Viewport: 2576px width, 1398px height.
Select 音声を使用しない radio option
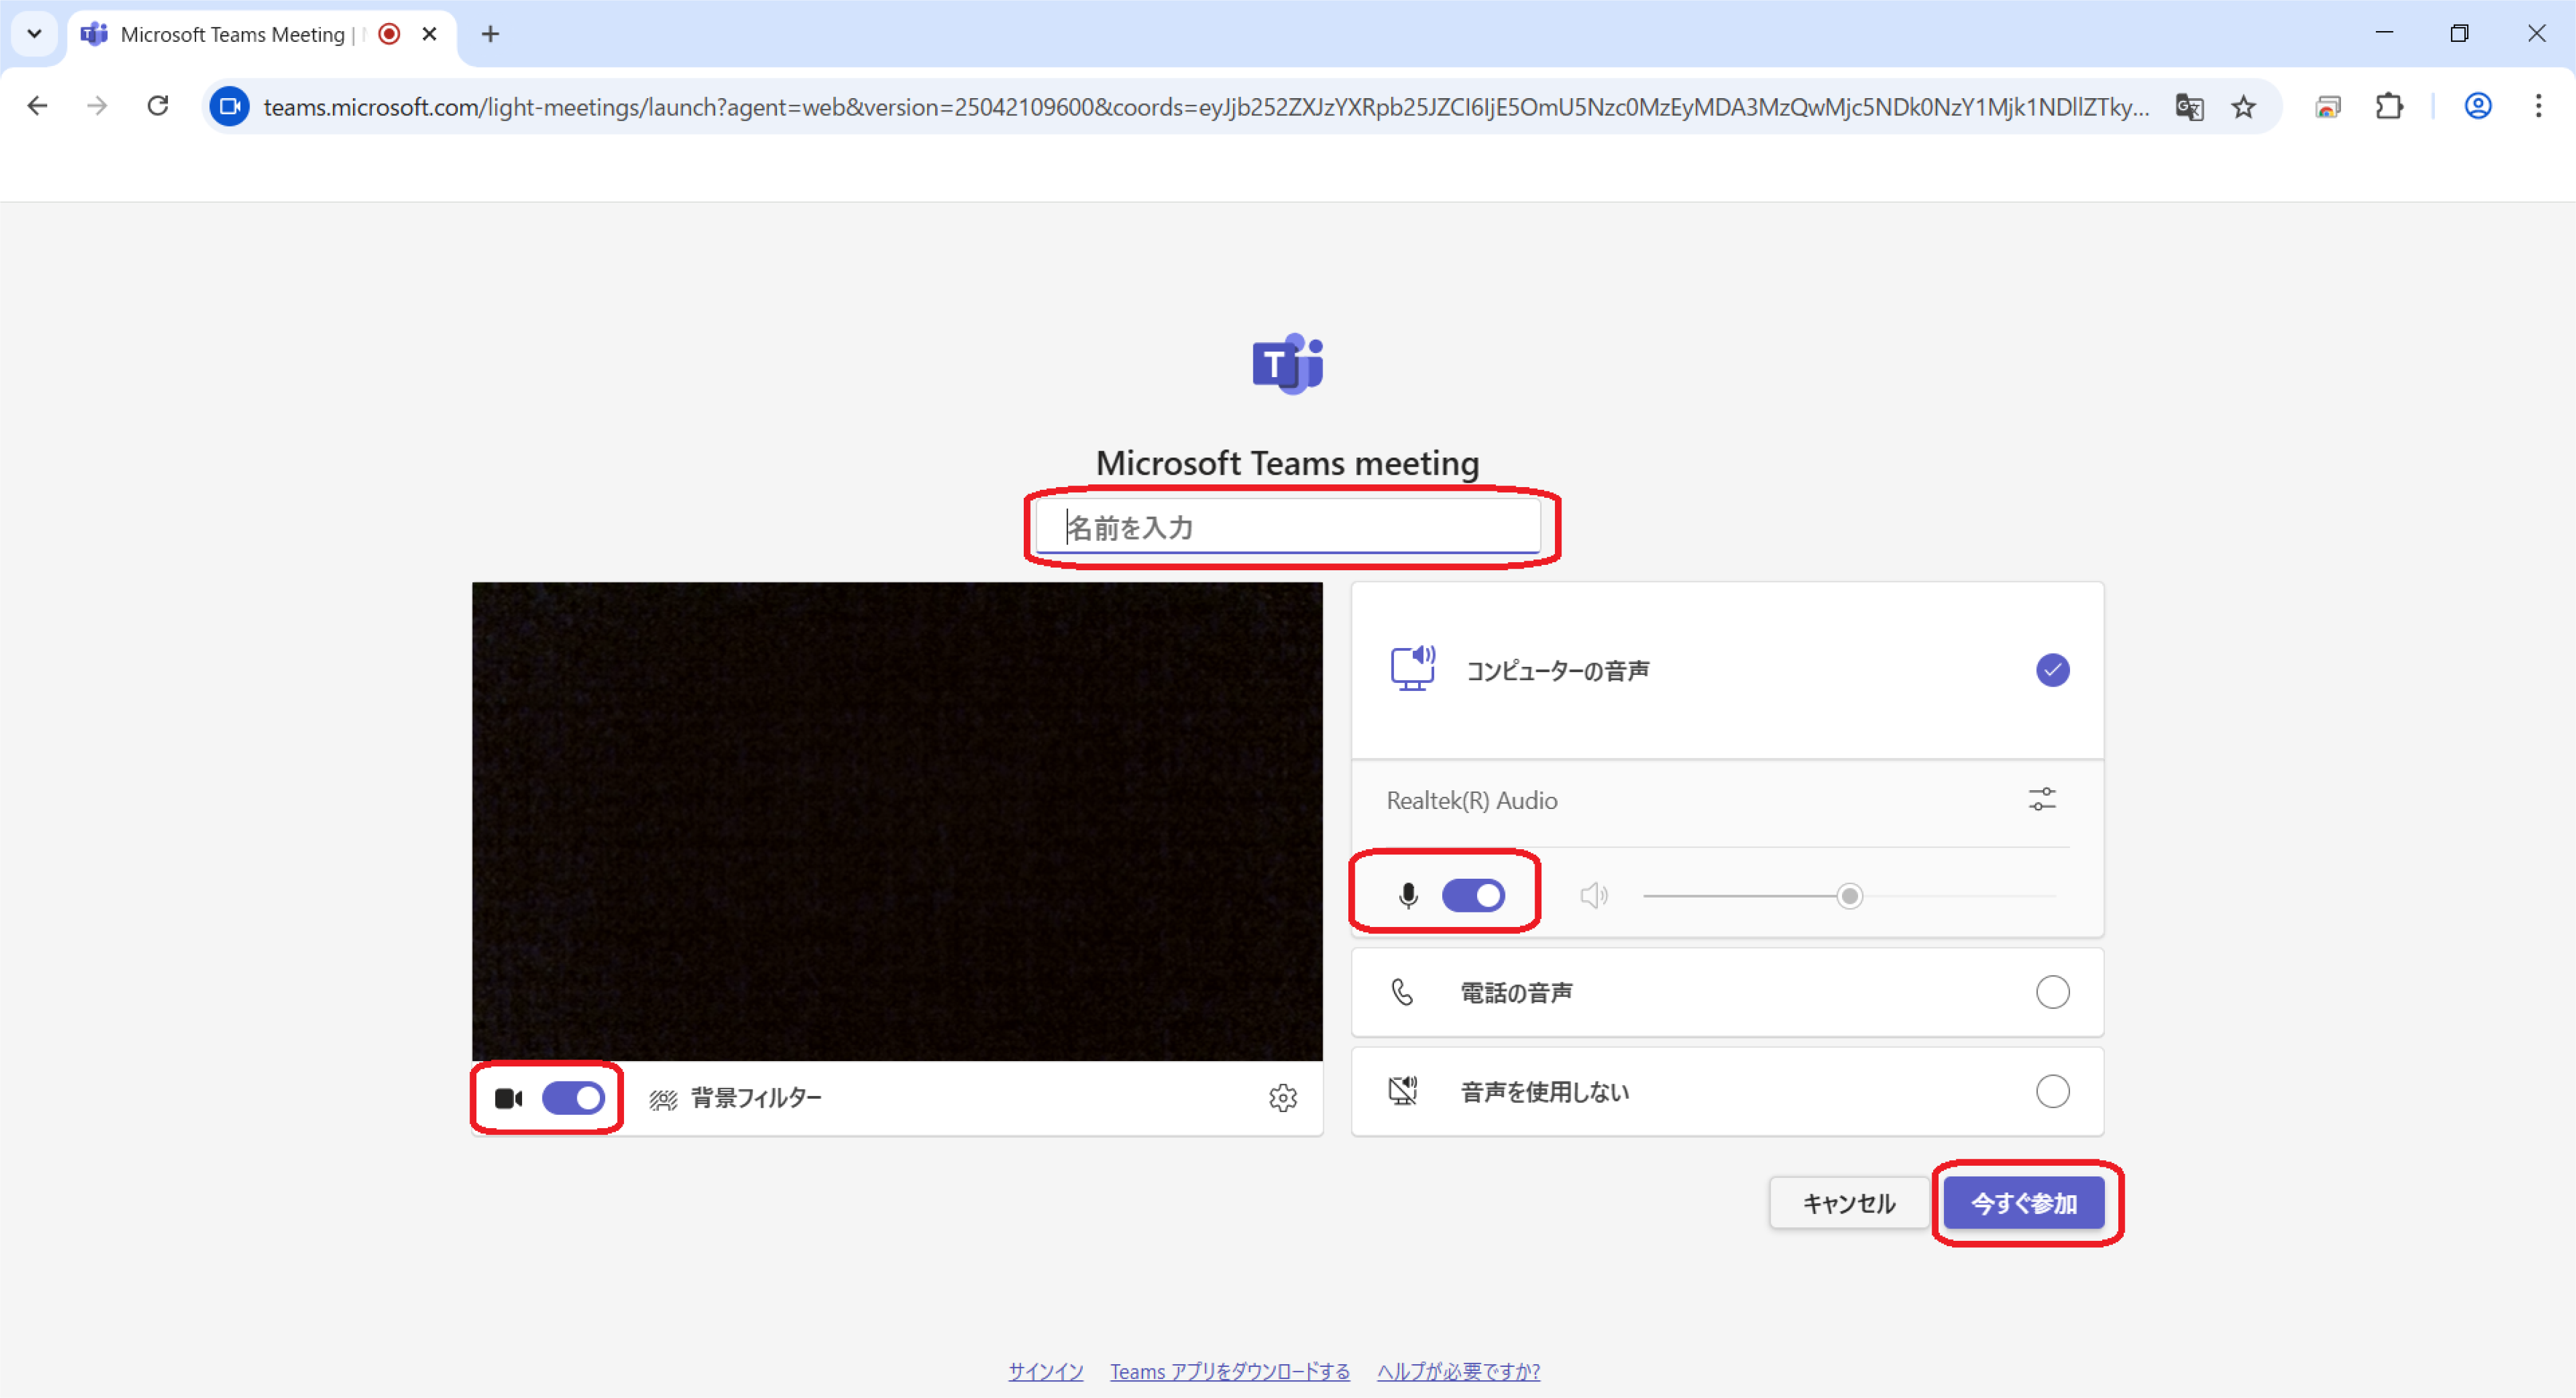[x=2052, y=1091]
